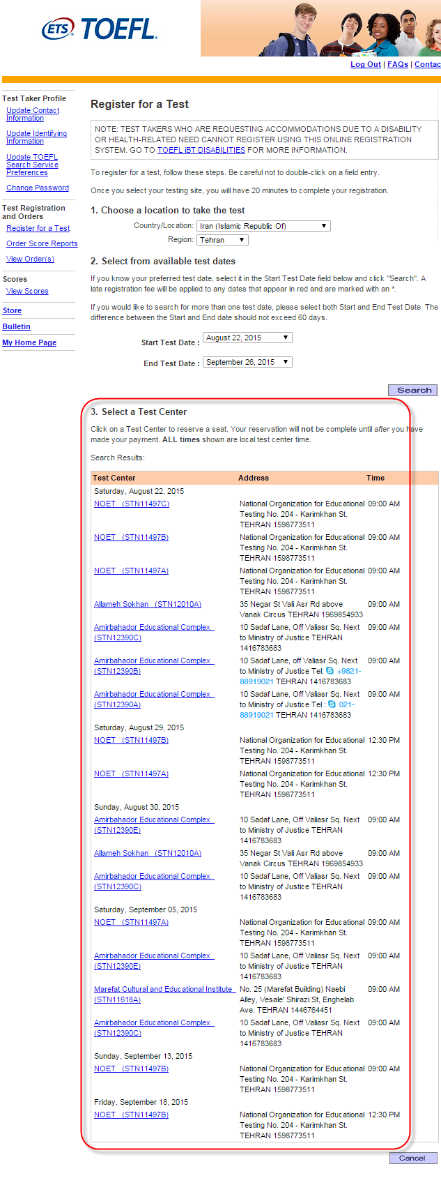Go to FAQs in top navigation
Screen dimensions: 441x1178
(x=398, y=64)
